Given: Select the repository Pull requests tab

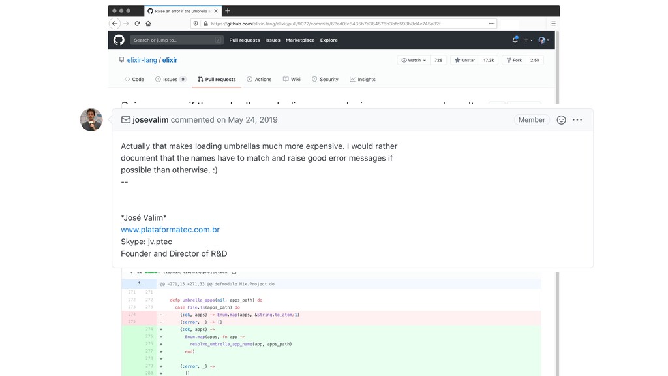Looking at the screenshot, I should coord(217,79).
